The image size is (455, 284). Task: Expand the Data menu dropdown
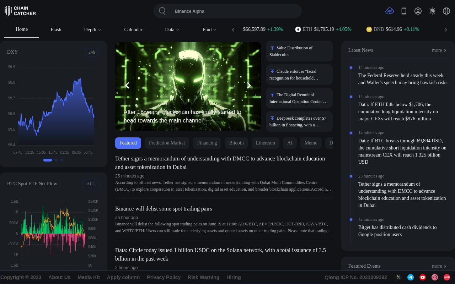point(172,29)
